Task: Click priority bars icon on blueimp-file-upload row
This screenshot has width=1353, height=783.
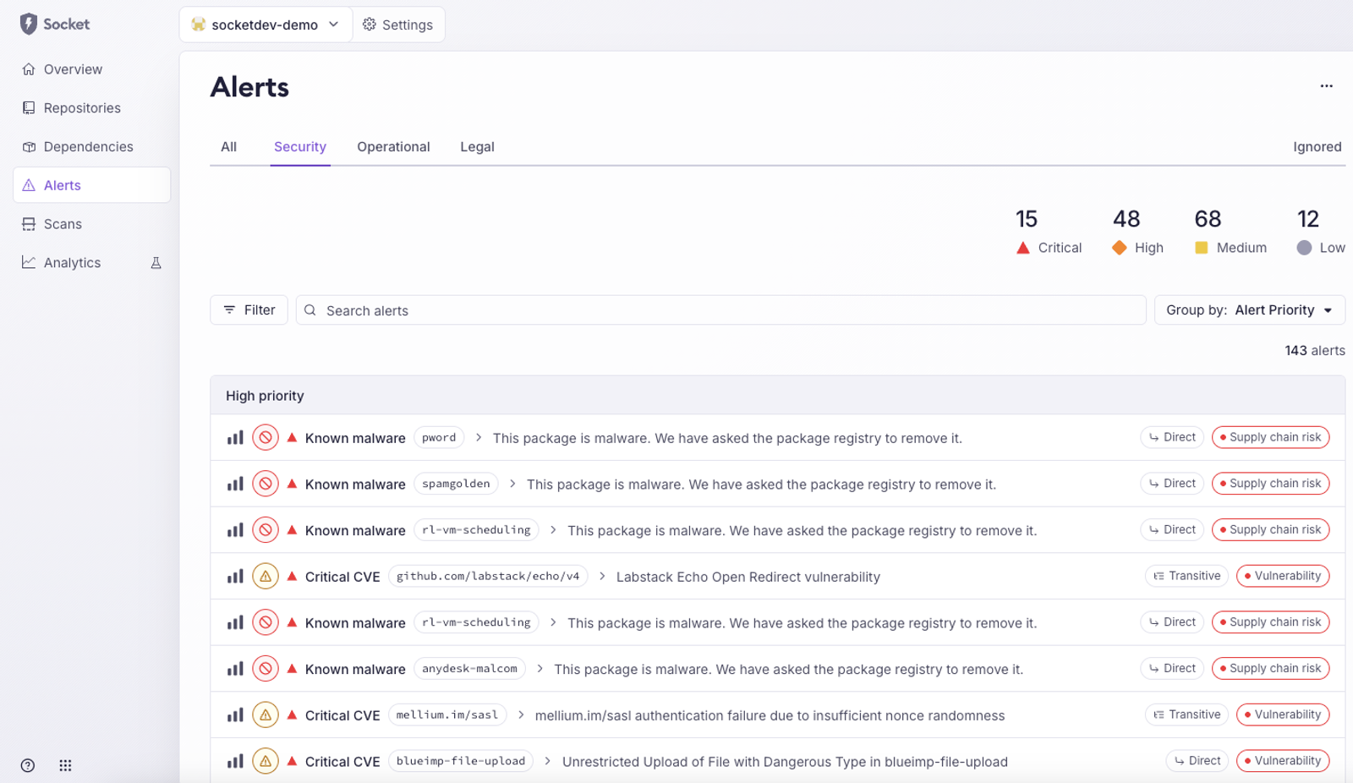Action: coord(235,761)
